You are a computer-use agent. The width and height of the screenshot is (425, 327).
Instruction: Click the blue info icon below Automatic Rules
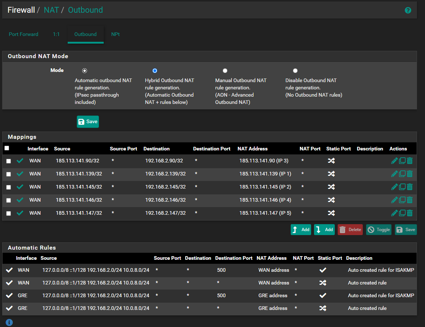click(x=9, y=322)
